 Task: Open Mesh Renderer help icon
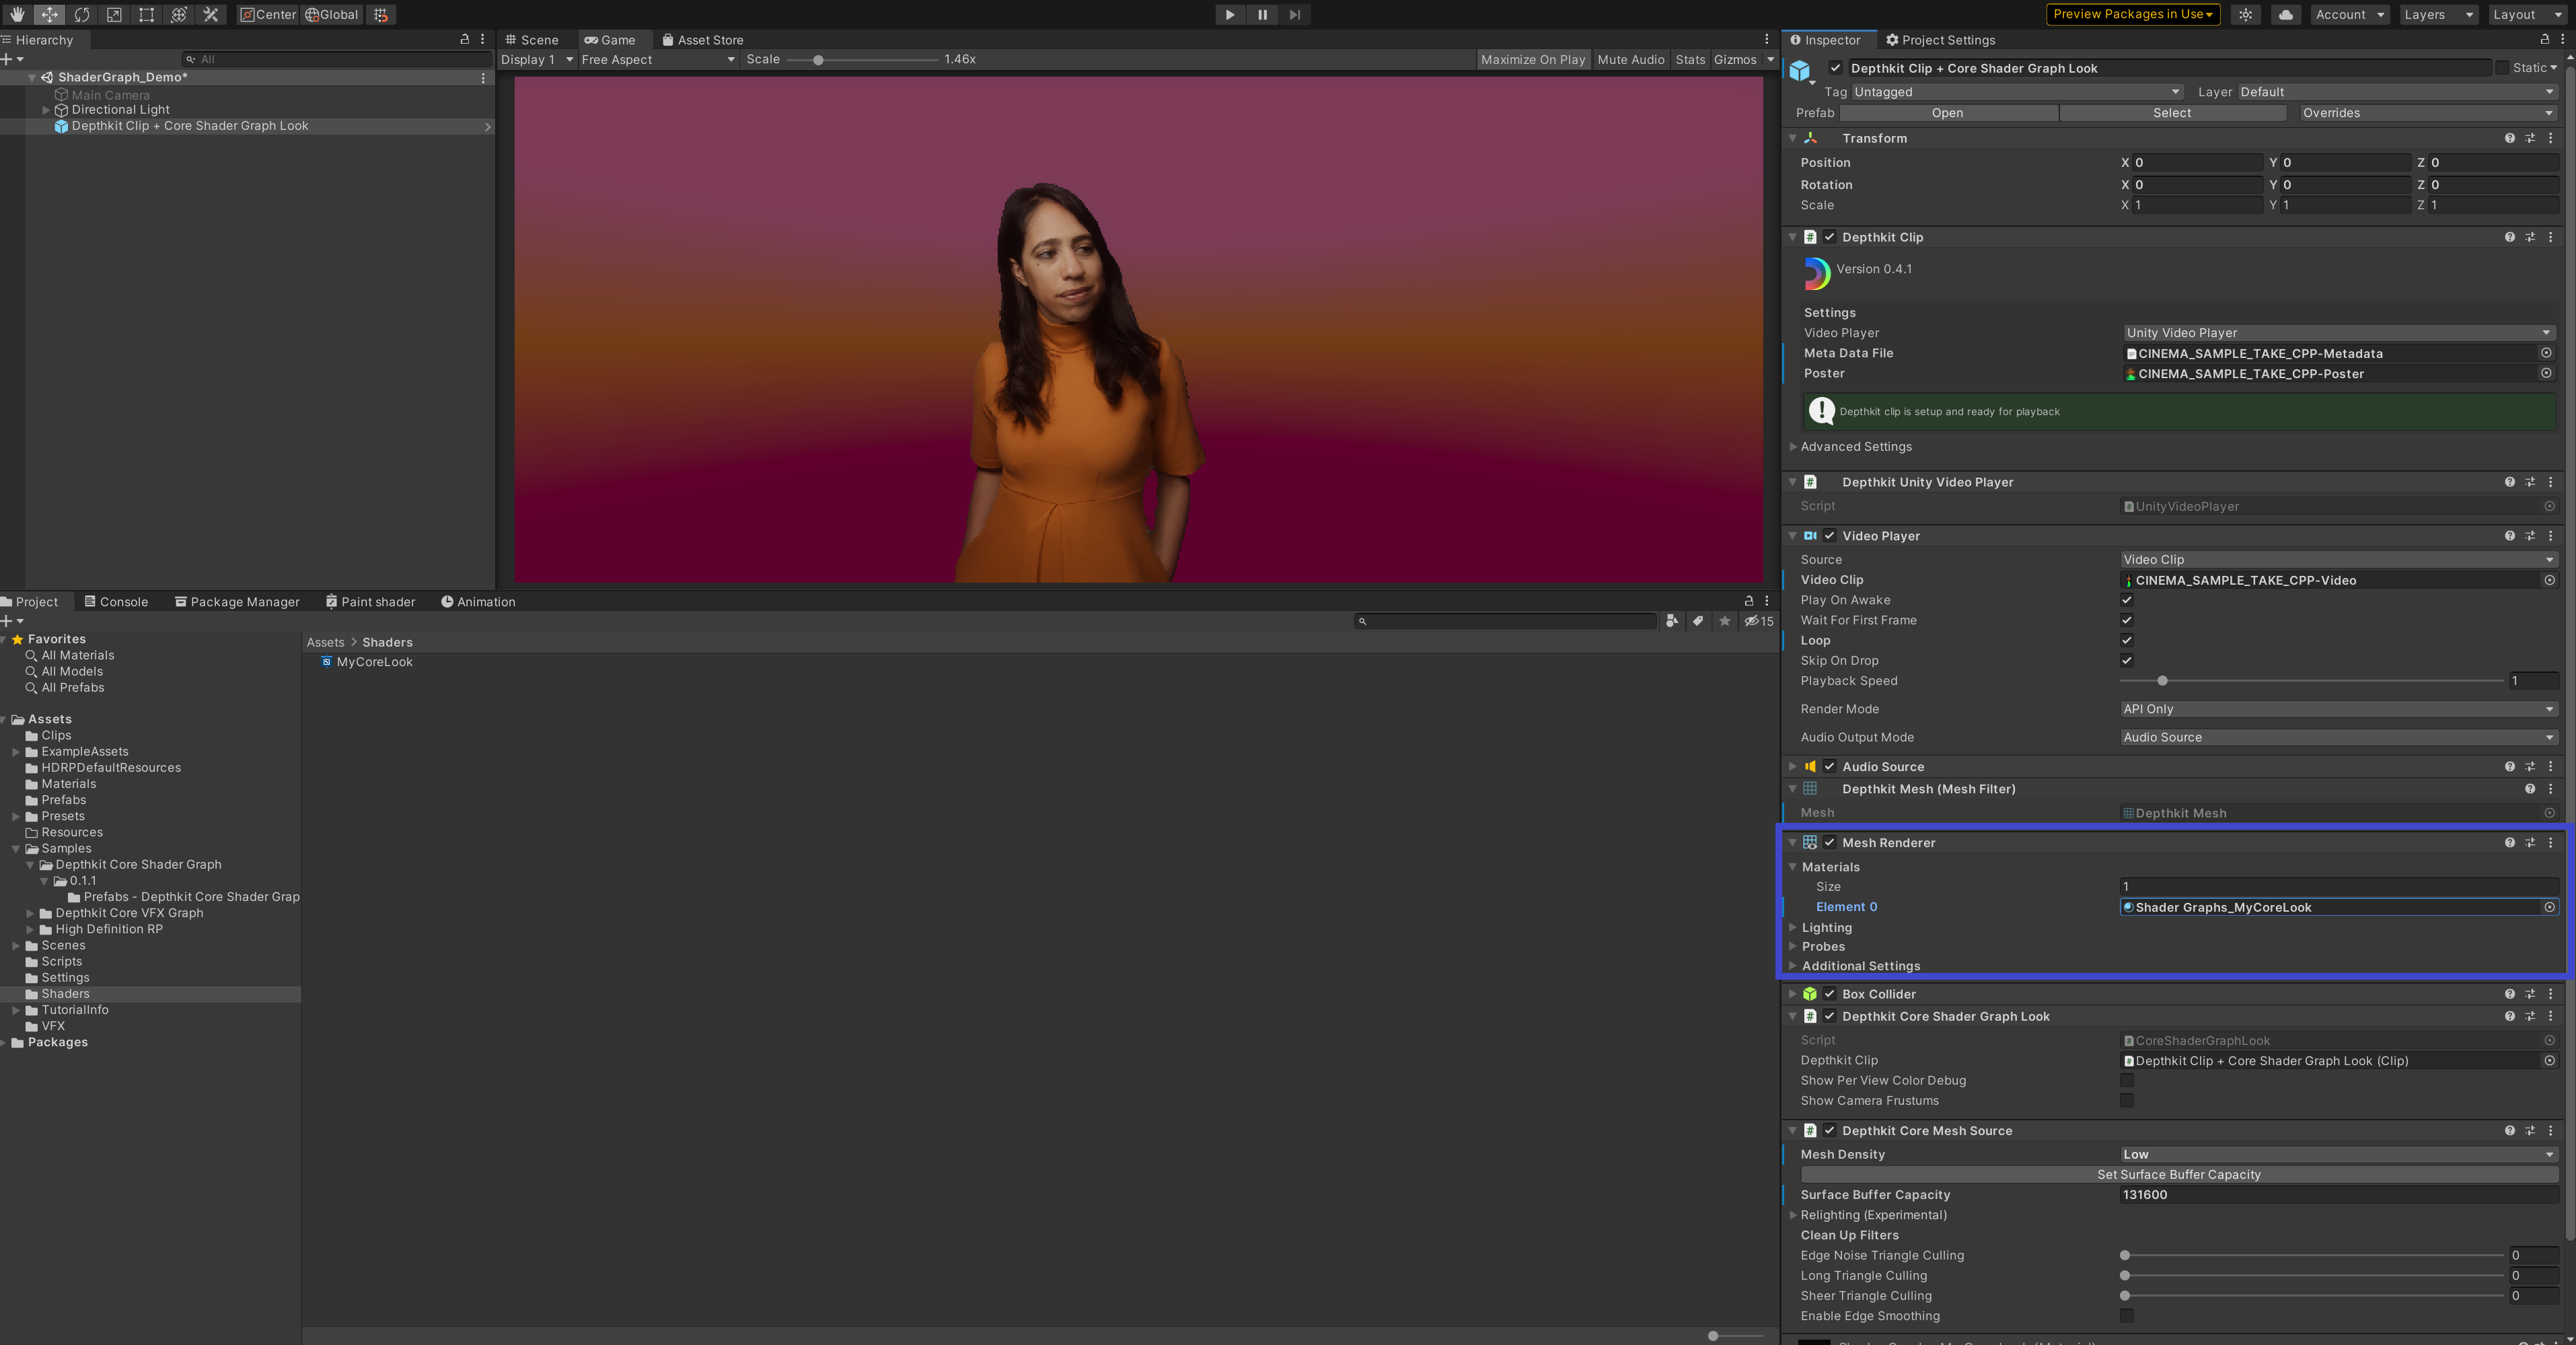(x=2509, y=842)
